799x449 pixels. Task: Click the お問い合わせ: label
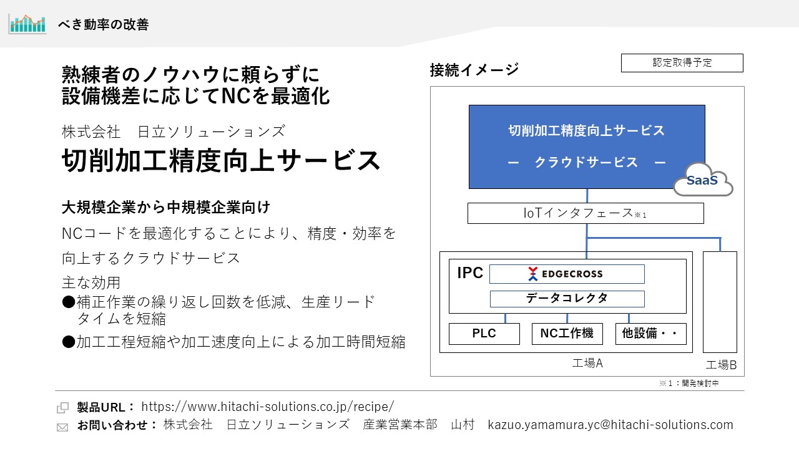click(x=117, y=425)
